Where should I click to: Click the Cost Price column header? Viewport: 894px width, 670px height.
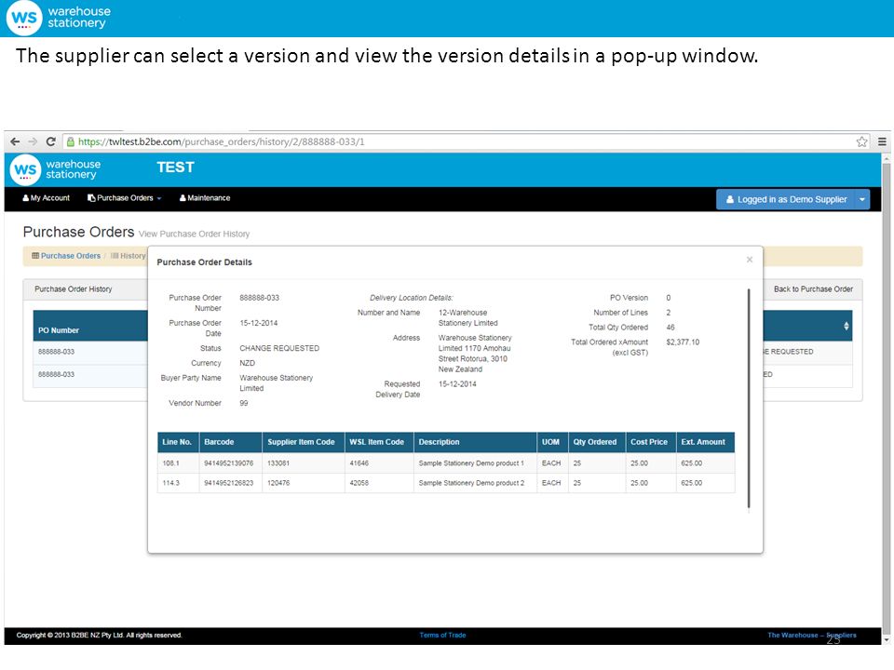coord(649,442)
